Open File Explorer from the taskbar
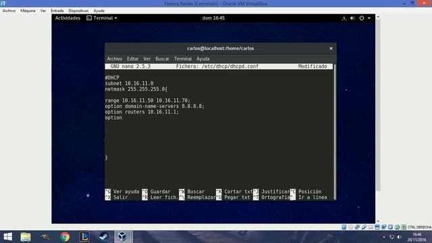The width and height of the screenshot is (432, 243). pos(26,237)
